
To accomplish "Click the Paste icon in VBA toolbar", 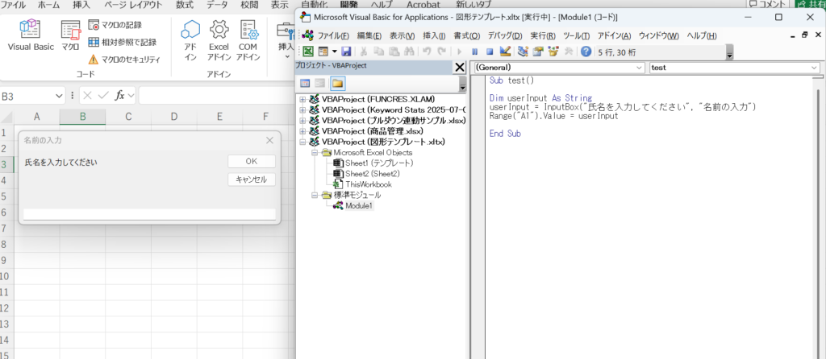I will point(394,52).
